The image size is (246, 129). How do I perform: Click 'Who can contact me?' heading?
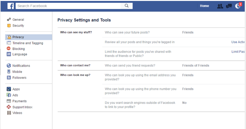pyautogui.click(x=75, y=65)
